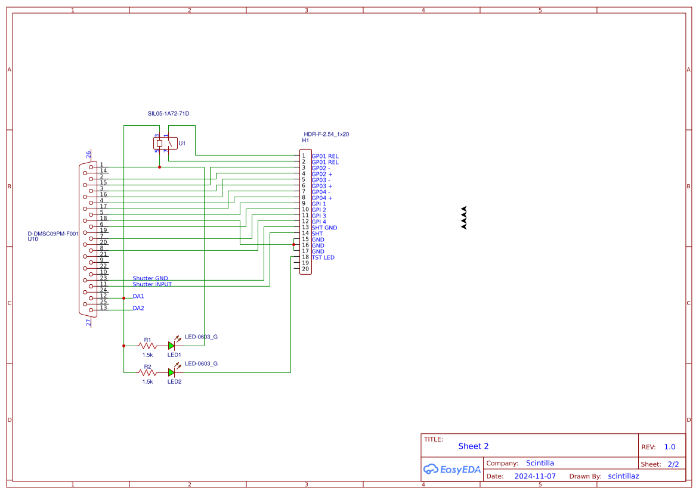
Task: Select the bottom black arrow marker
Action: pos(463,226)
